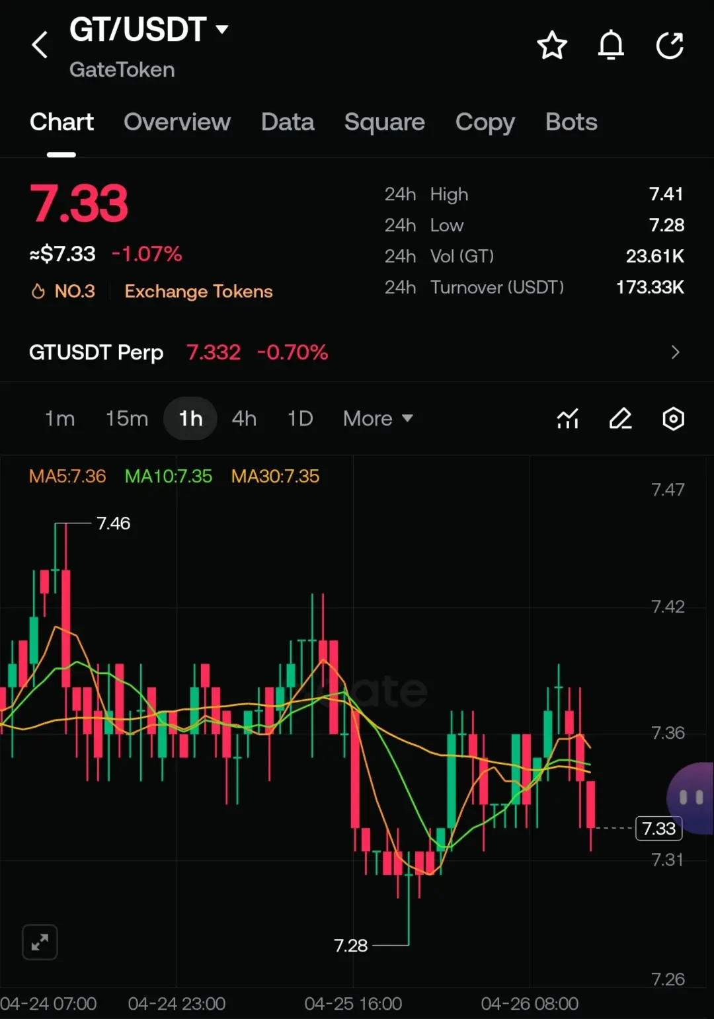Tap the 04-25 16:00 time axis label

(353, 1004)
